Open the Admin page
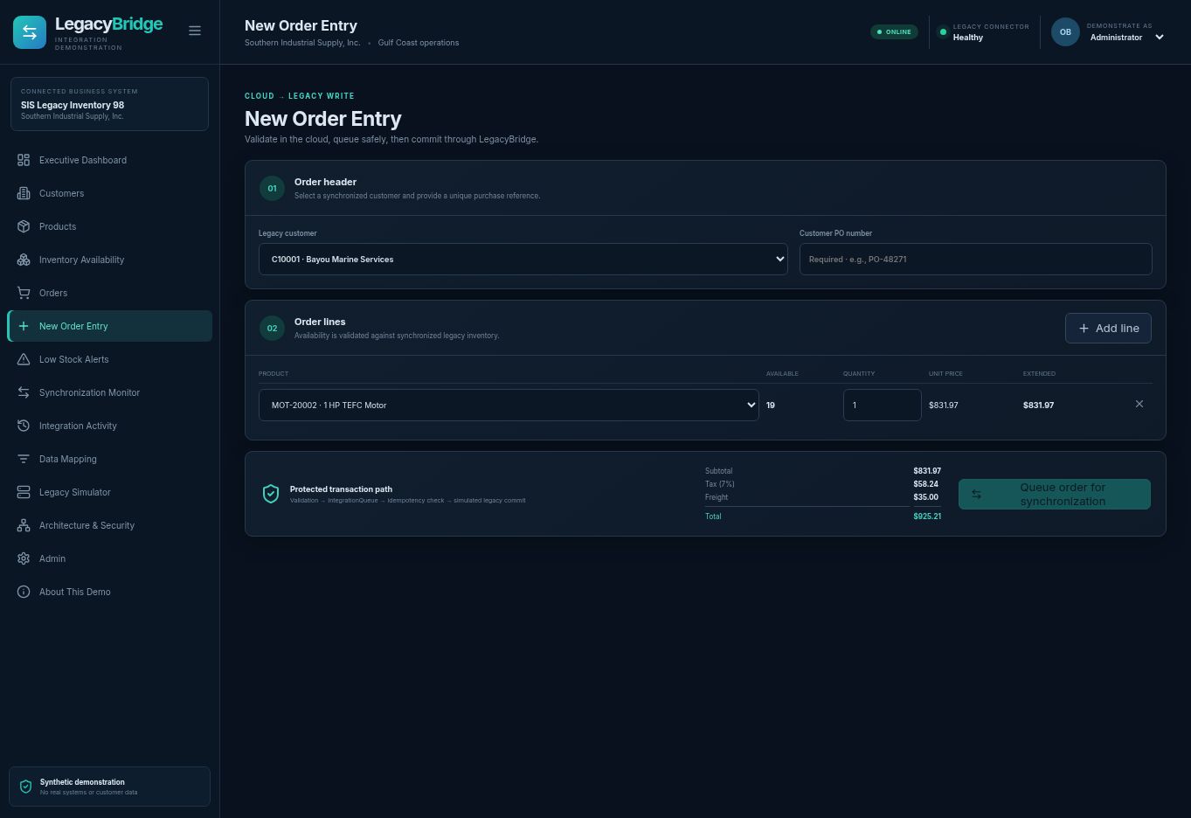Viewport: 1191px width, 818px height. pyautogui.click(x=110, y=558)
